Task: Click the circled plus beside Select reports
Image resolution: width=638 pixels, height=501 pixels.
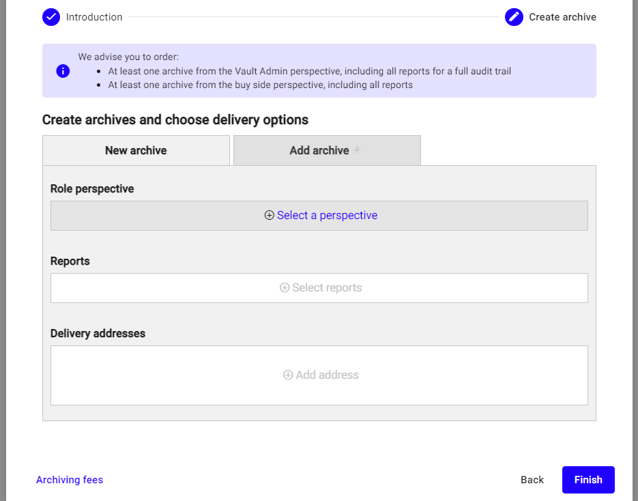Action: (285, 288)
